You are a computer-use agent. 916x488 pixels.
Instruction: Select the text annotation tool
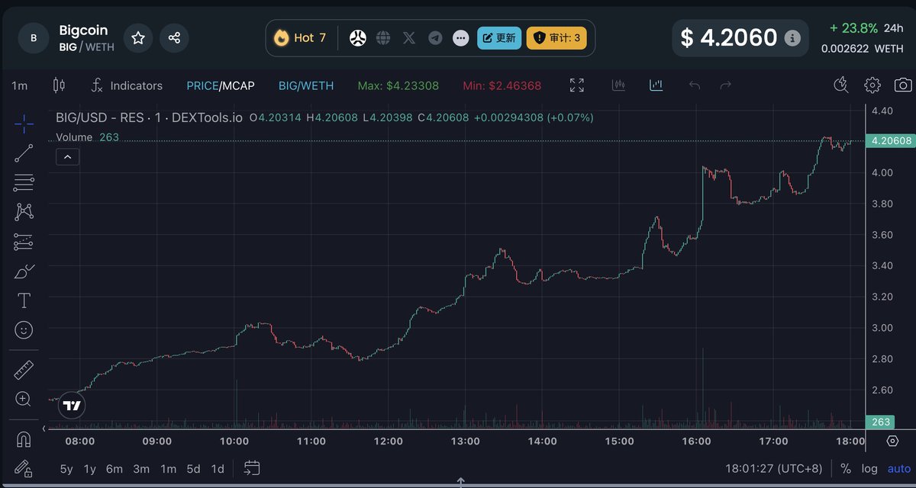(x=24, y=300)
